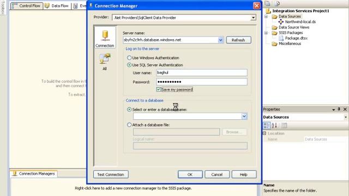Viewport: 349px width, 196px height.
Task: Collapse the SSIS Packages tree node
Action: [266, 33]
